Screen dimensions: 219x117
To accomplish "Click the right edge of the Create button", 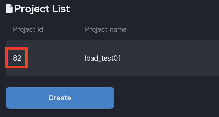I will point(111,98).
